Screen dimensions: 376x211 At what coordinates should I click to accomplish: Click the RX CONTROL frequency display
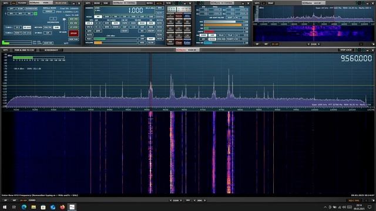click(x=125, y=11)
